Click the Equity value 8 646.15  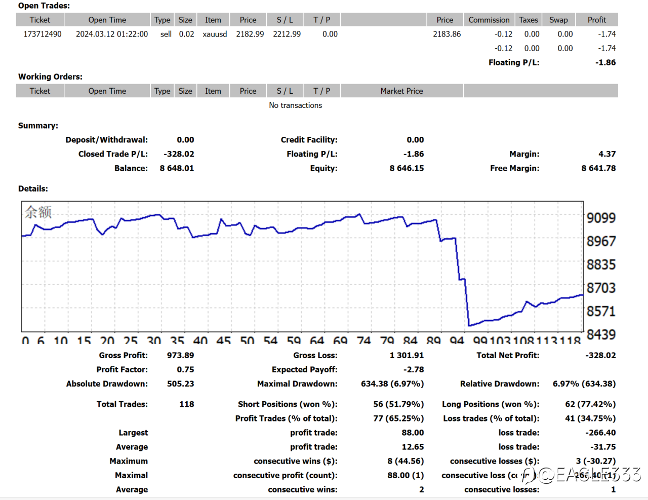point(407,168)
